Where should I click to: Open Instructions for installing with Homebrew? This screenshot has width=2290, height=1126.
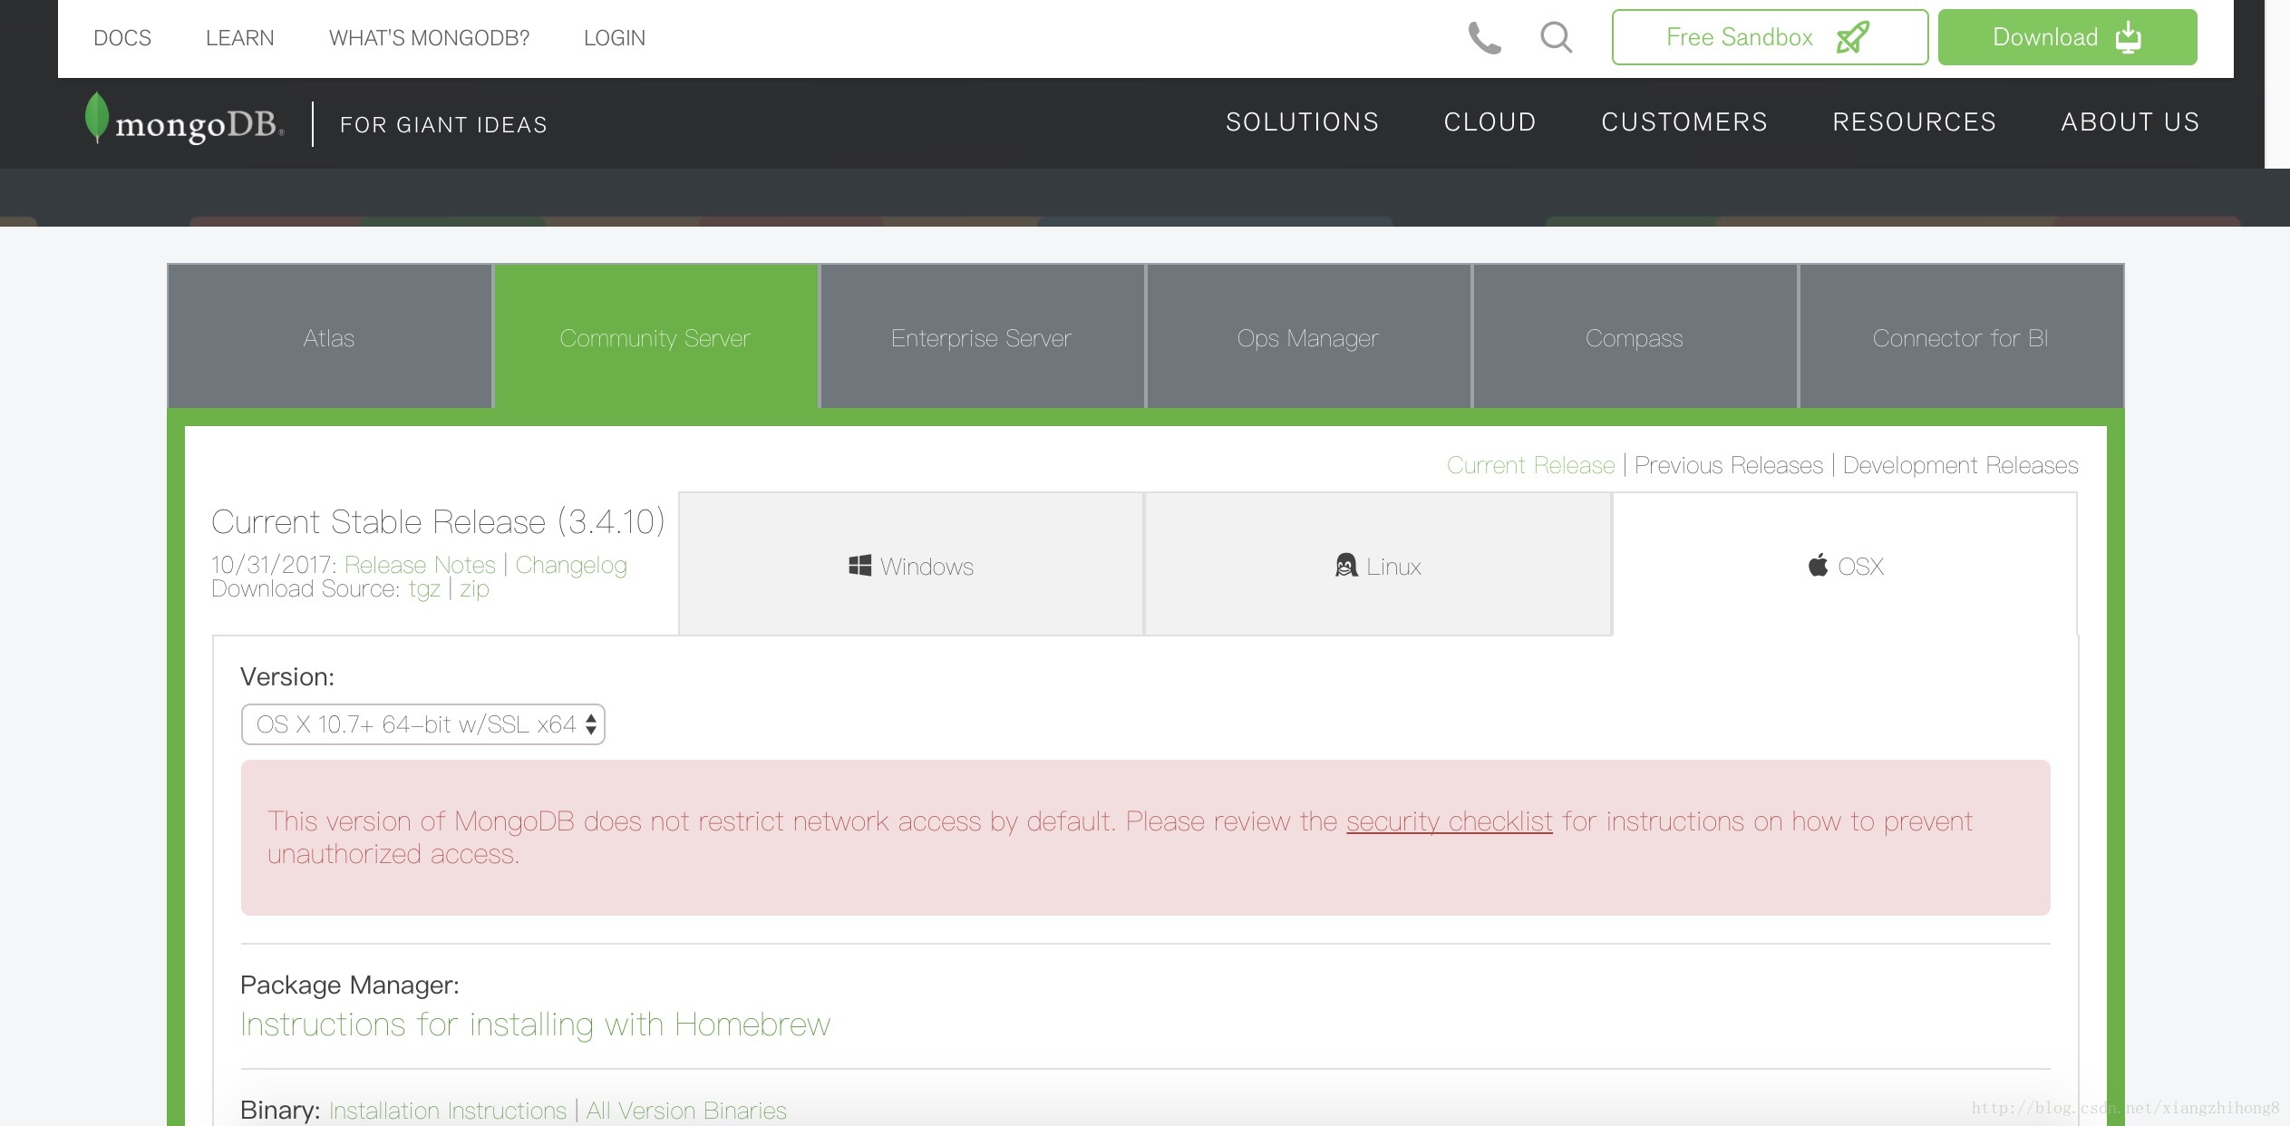535,1024
